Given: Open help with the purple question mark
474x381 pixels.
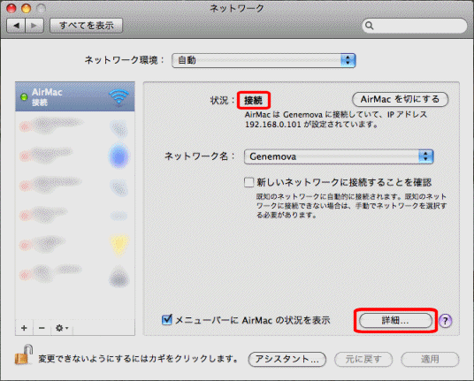Looking at the screenshot, I should pos(446,321).
